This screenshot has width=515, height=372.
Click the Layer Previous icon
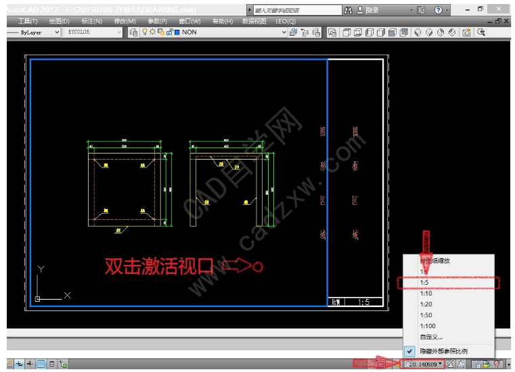coord(305,32)
